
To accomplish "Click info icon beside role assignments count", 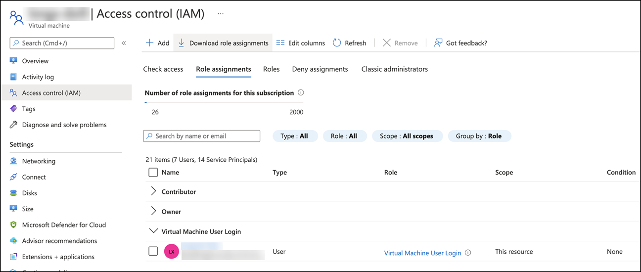I will [x=301, y=92].
